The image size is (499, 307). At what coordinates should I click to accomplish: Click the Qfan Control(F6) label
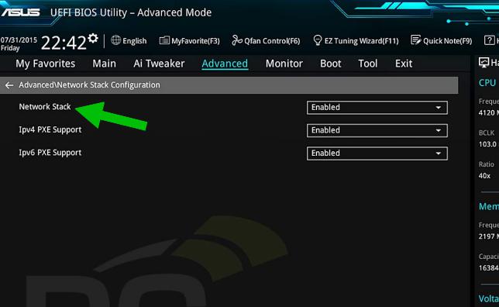tap(272, 41)
